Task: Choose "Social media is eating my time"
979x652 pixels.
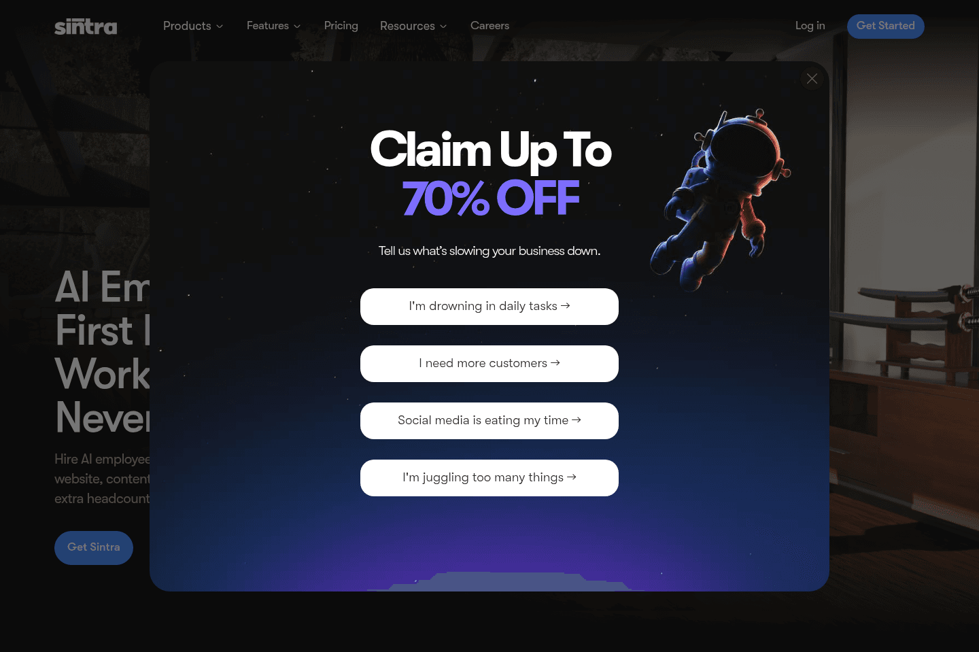Action: 489,421
